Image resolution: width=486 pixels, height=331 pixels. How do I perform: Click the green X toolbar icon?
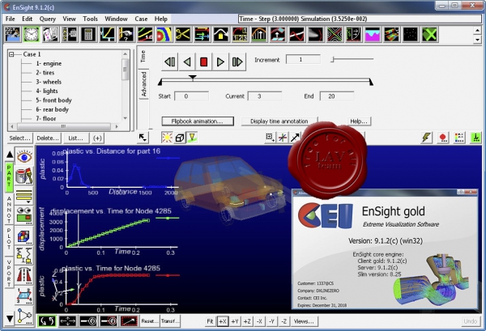pos(430,34)
